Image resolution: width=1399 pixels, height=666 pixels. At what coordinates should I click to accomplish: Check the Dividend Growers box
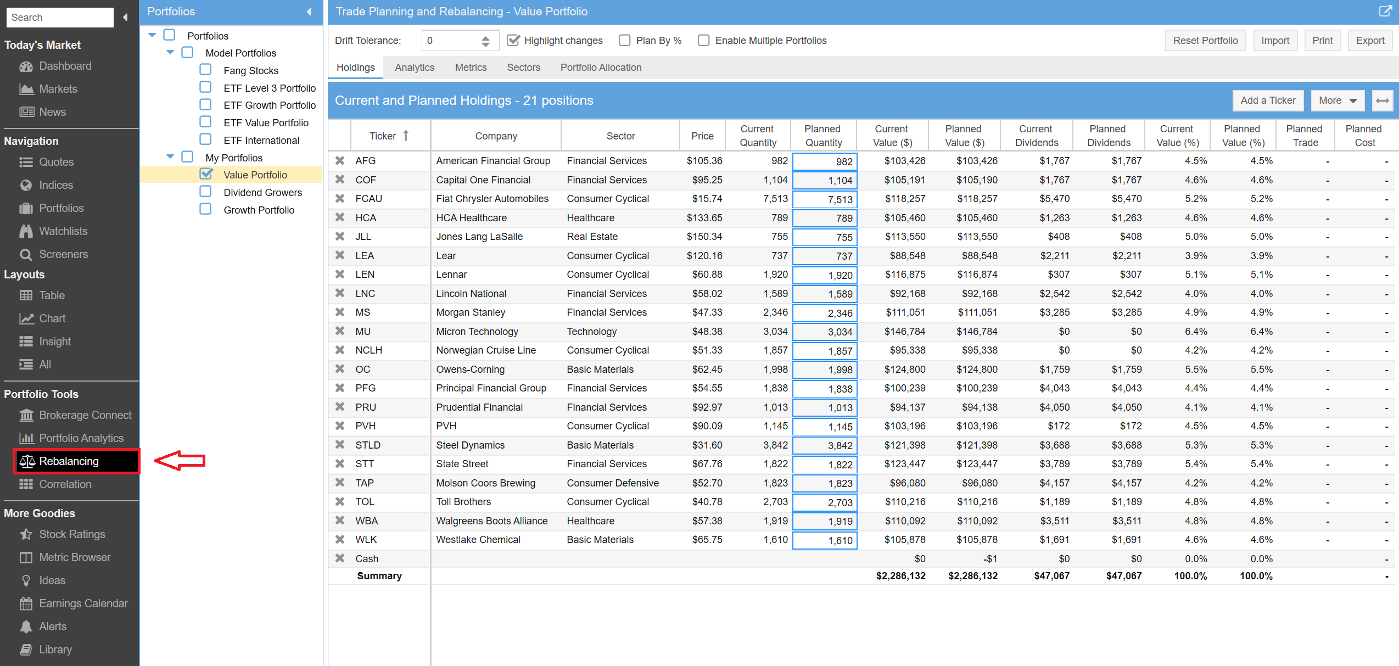pos(205,192)
